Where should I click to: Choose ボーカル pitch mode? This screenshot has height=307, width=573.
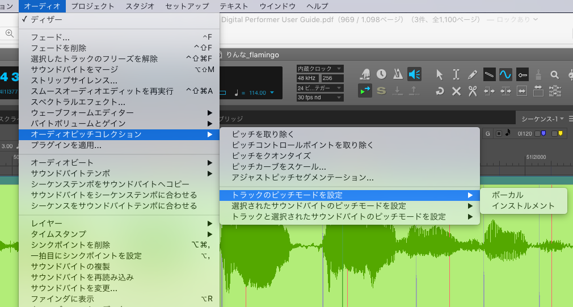pyautogui.click(x=523, y=195)
